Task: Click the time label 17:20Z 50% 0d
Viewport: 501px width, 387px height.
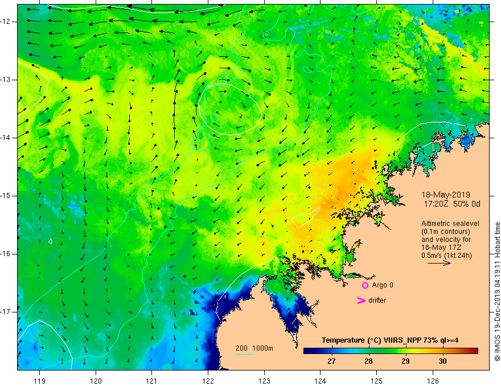Action: click(452, 204)
